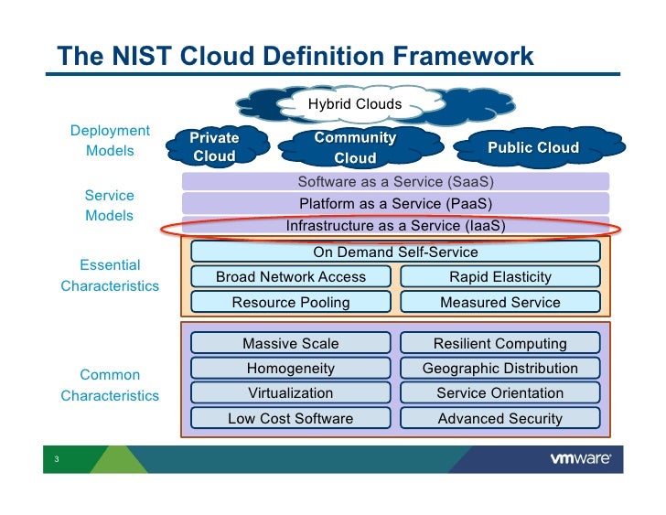Select the Massive Scale box
This screenshot has width=666, height=515.
[291, 343]
